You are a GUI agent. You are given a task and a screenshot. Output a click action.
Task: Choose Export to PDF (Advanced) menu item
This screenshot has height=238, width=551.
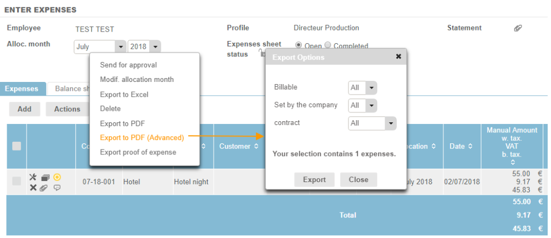tap(141, 138)
